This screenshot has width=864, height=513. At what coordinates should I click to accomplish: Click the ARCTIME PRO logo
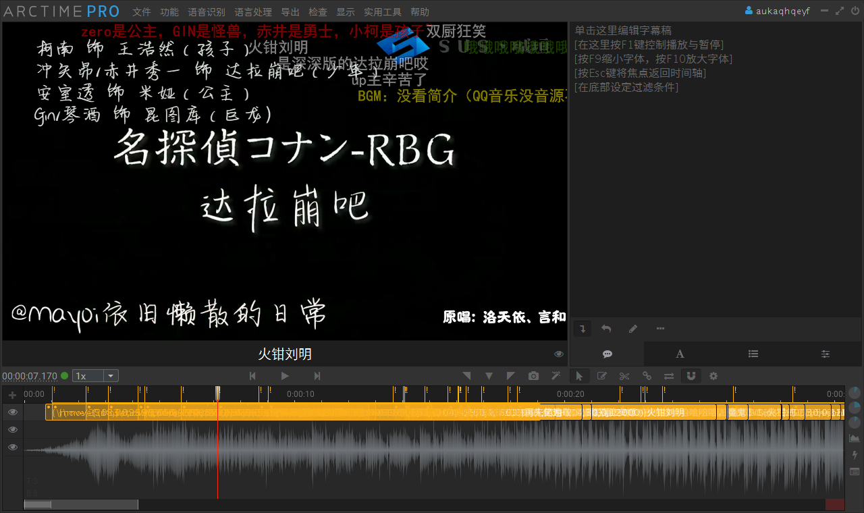pos(61,11)
